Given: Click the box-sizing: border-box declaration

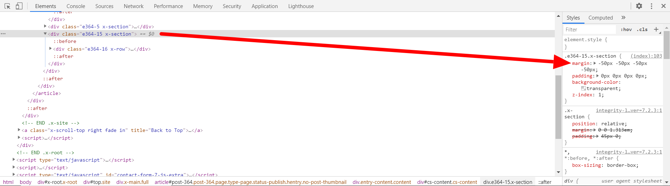Looking at the screenshot, I should pyautogui.click(x=605, y=165).
